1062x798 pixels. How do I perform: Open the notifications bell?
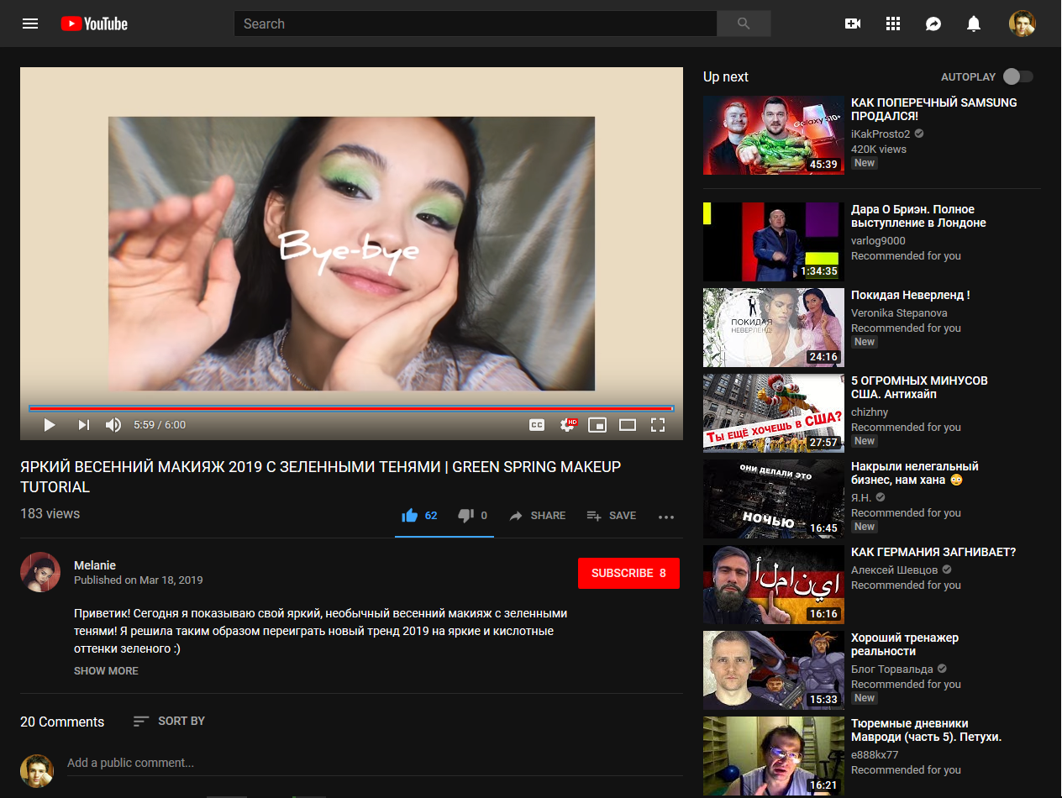974,24
